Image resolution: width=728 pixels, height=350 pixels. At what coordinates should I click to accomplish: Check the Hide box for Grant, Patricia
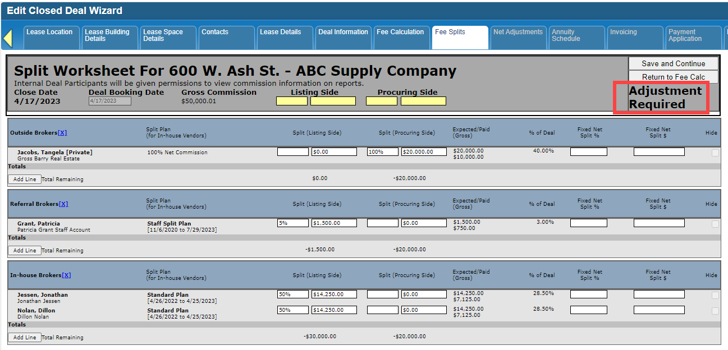tap(715, 224)
